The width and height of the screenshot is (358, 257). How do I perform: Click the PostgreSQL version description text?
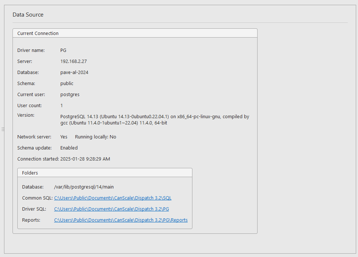pos(155,119)
